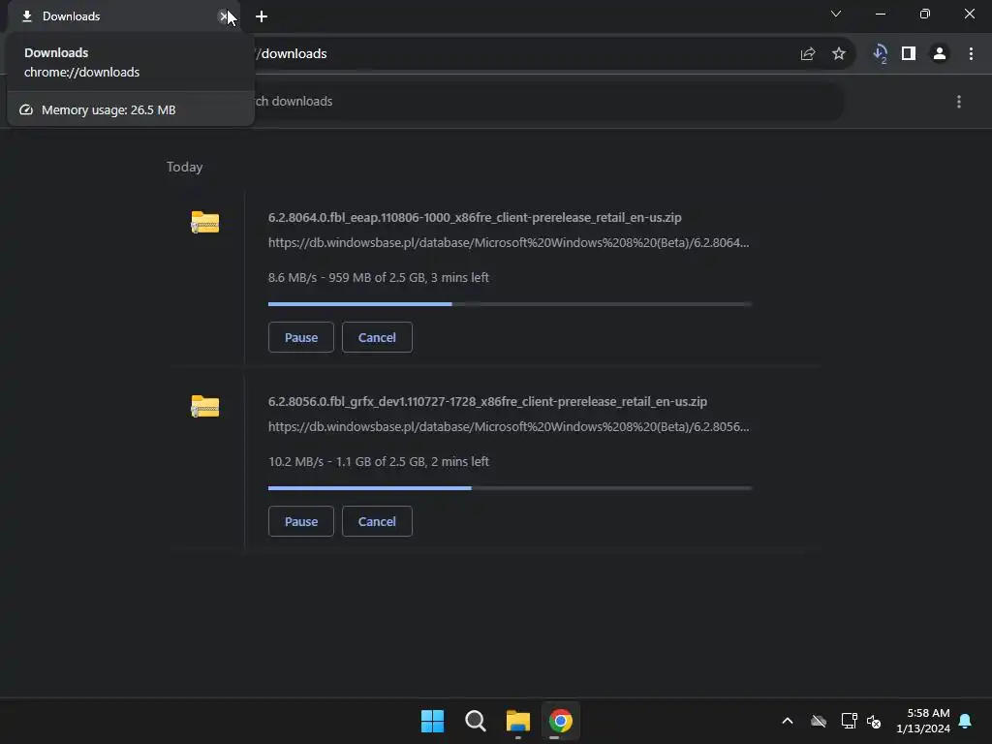The height and width of the screenshot is (744, 992).
Task: Click zip folder icon for 6.2.8064 download
Action: click(x=205, y=222)
